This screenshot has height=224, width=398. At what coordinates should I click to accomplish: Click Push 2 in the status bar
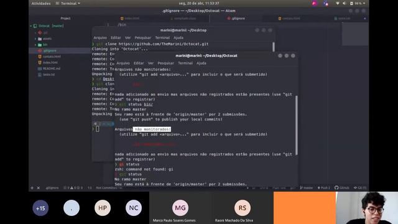(324, 188)
